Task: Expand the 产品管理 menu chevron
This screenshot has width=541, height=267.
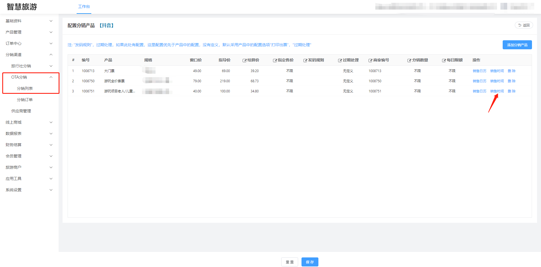Action: (x=51, y=32)
